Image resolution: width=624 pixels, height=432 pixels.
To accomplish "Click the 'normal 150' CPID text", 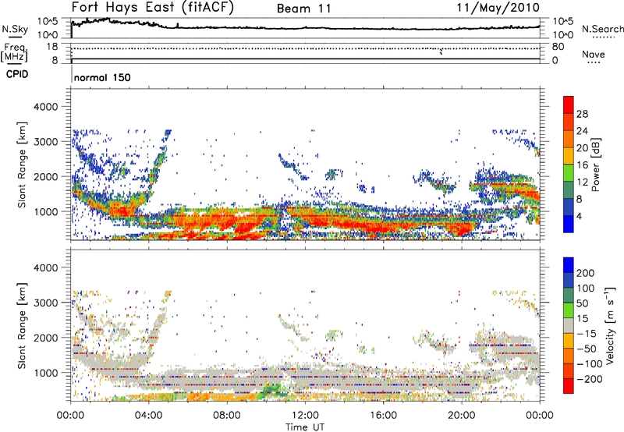I will coord(102,77).
